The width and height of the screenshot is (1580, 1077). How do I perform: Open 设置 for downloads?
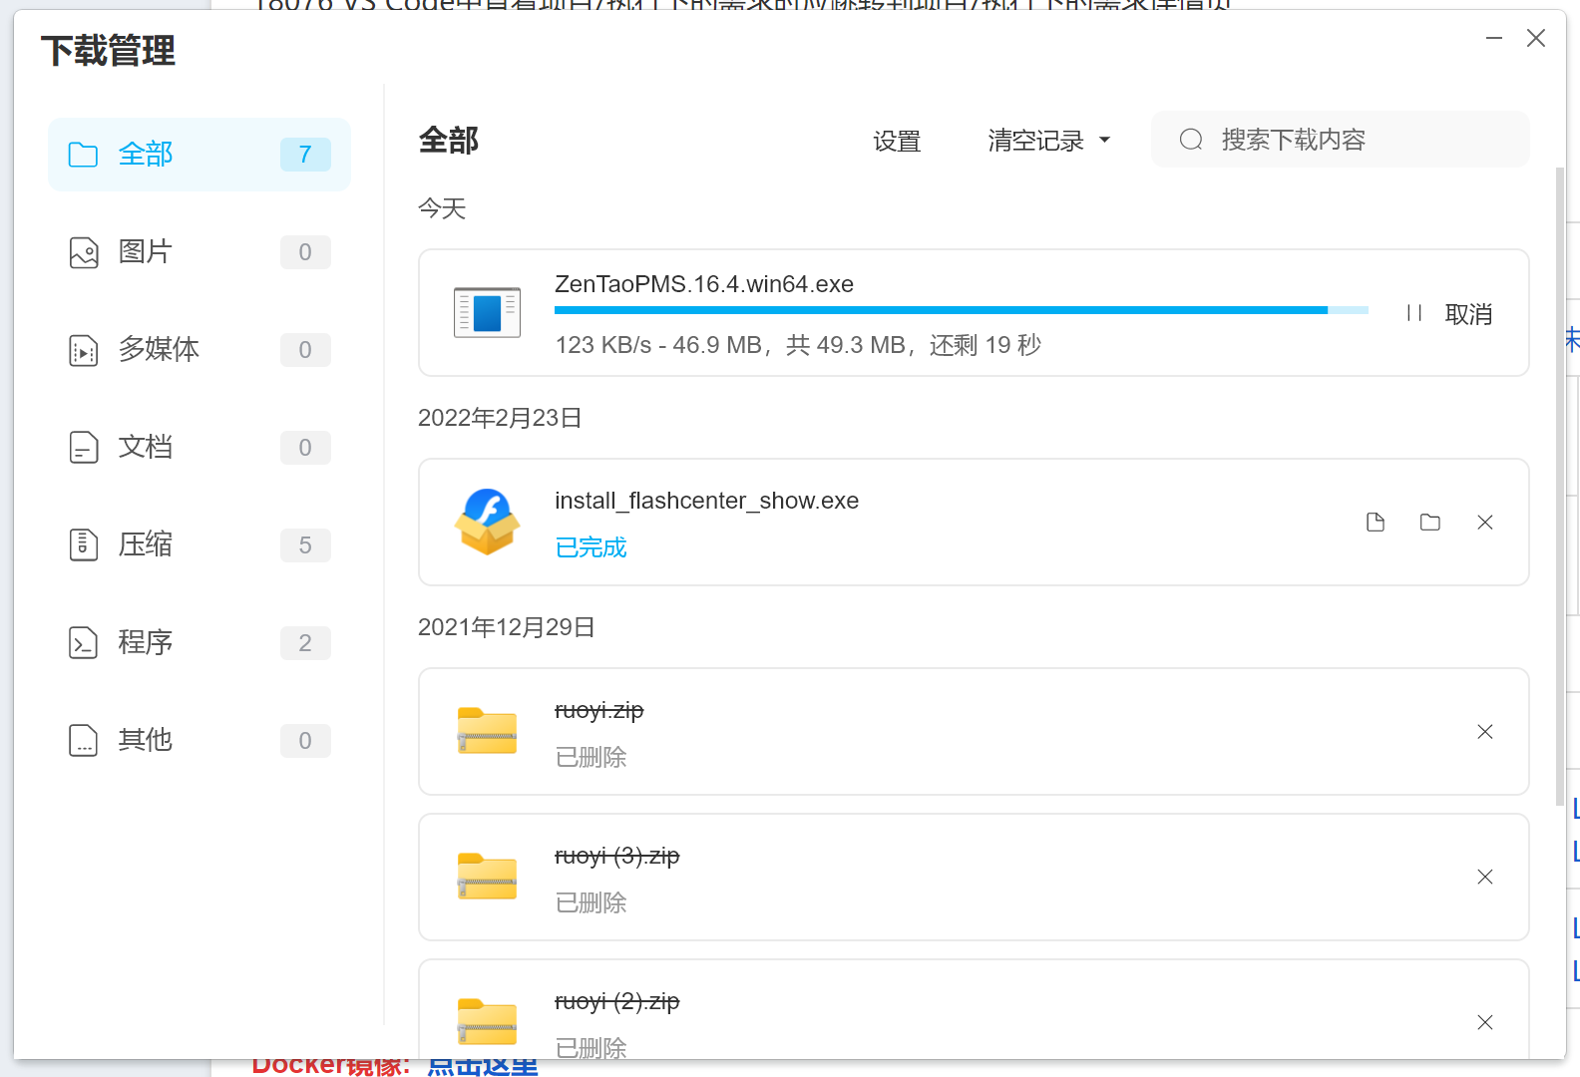897,141
